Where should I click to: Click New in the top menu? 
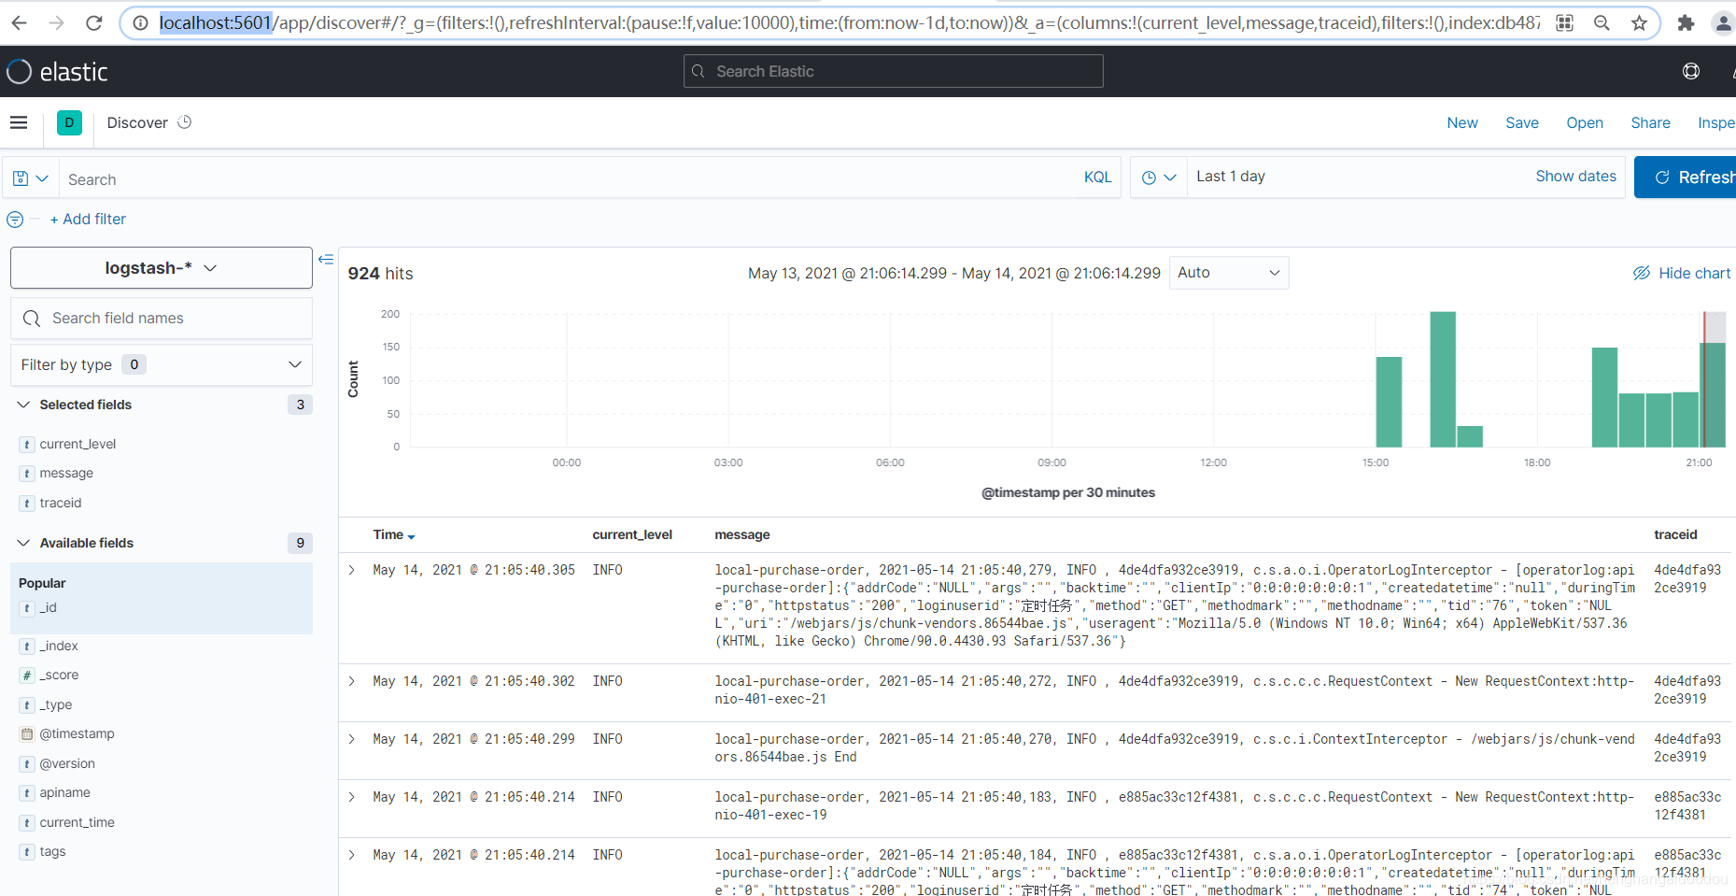(x=1462, y=122)
